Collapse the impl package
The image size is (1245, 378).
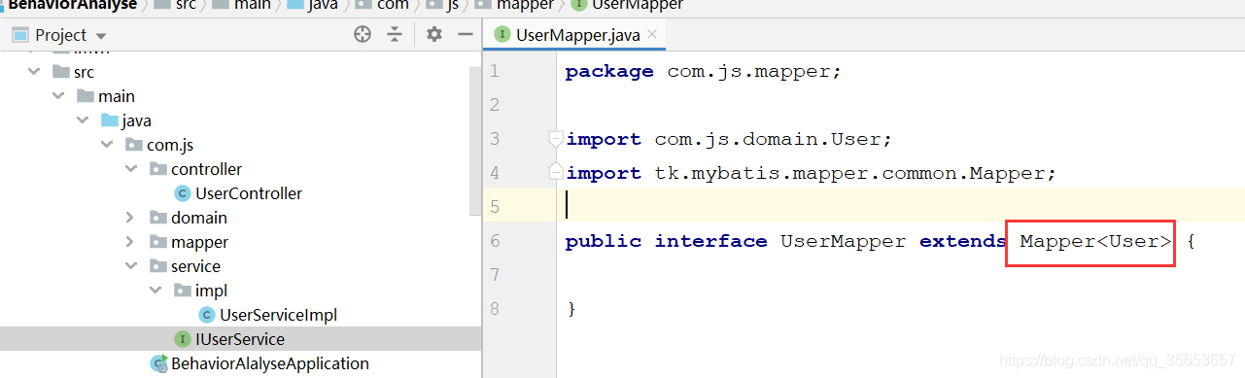[x=156, y=291]
